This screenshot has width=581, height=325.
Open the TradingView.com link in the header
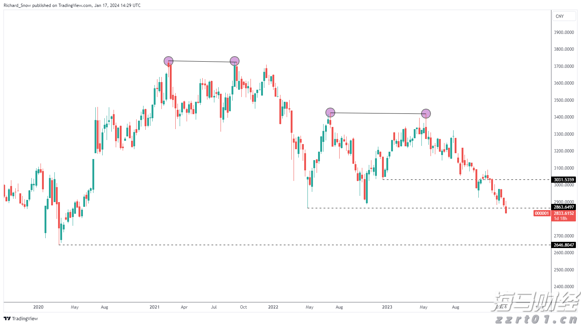(x=75, y=5)
